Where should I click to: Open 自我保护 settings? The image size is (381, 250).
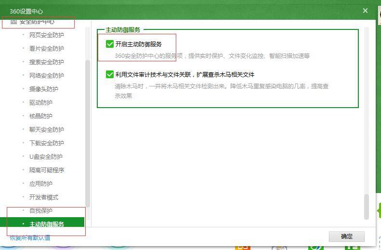(x=40, y=210)
